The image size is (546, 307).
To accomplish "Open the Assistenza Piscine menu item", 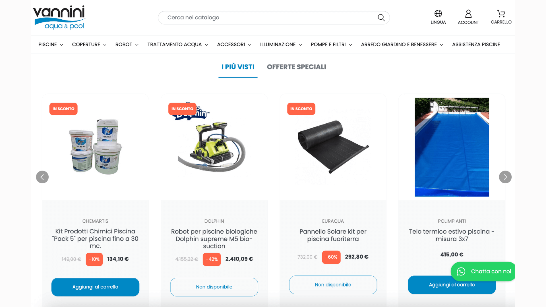I will (x=476, y=45).
